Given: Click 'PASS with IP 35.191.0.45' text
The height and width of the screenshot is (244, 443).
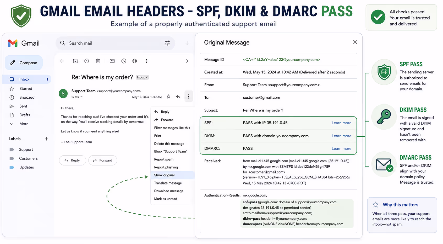Looking at the screenshot, I should [265, 123].
